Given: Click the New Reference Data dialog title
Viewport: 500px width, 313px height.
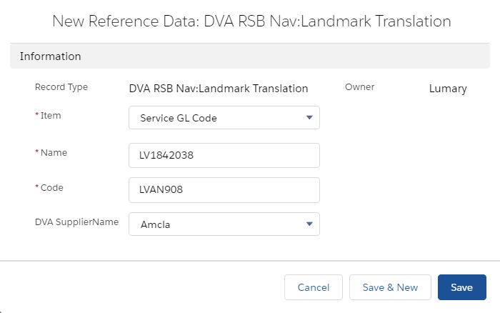Looking at the screenshot, I should click(x=251, y=21).
